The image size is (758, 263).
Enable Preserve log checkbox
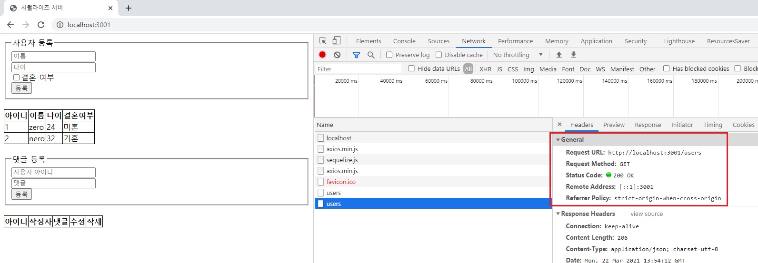[x=389, y=55]
